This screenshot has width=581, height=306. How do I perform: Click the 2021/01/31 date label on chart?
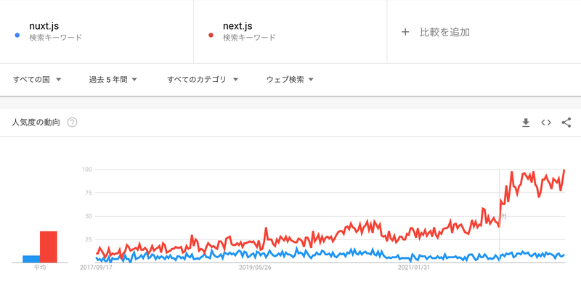pos(414,267)
